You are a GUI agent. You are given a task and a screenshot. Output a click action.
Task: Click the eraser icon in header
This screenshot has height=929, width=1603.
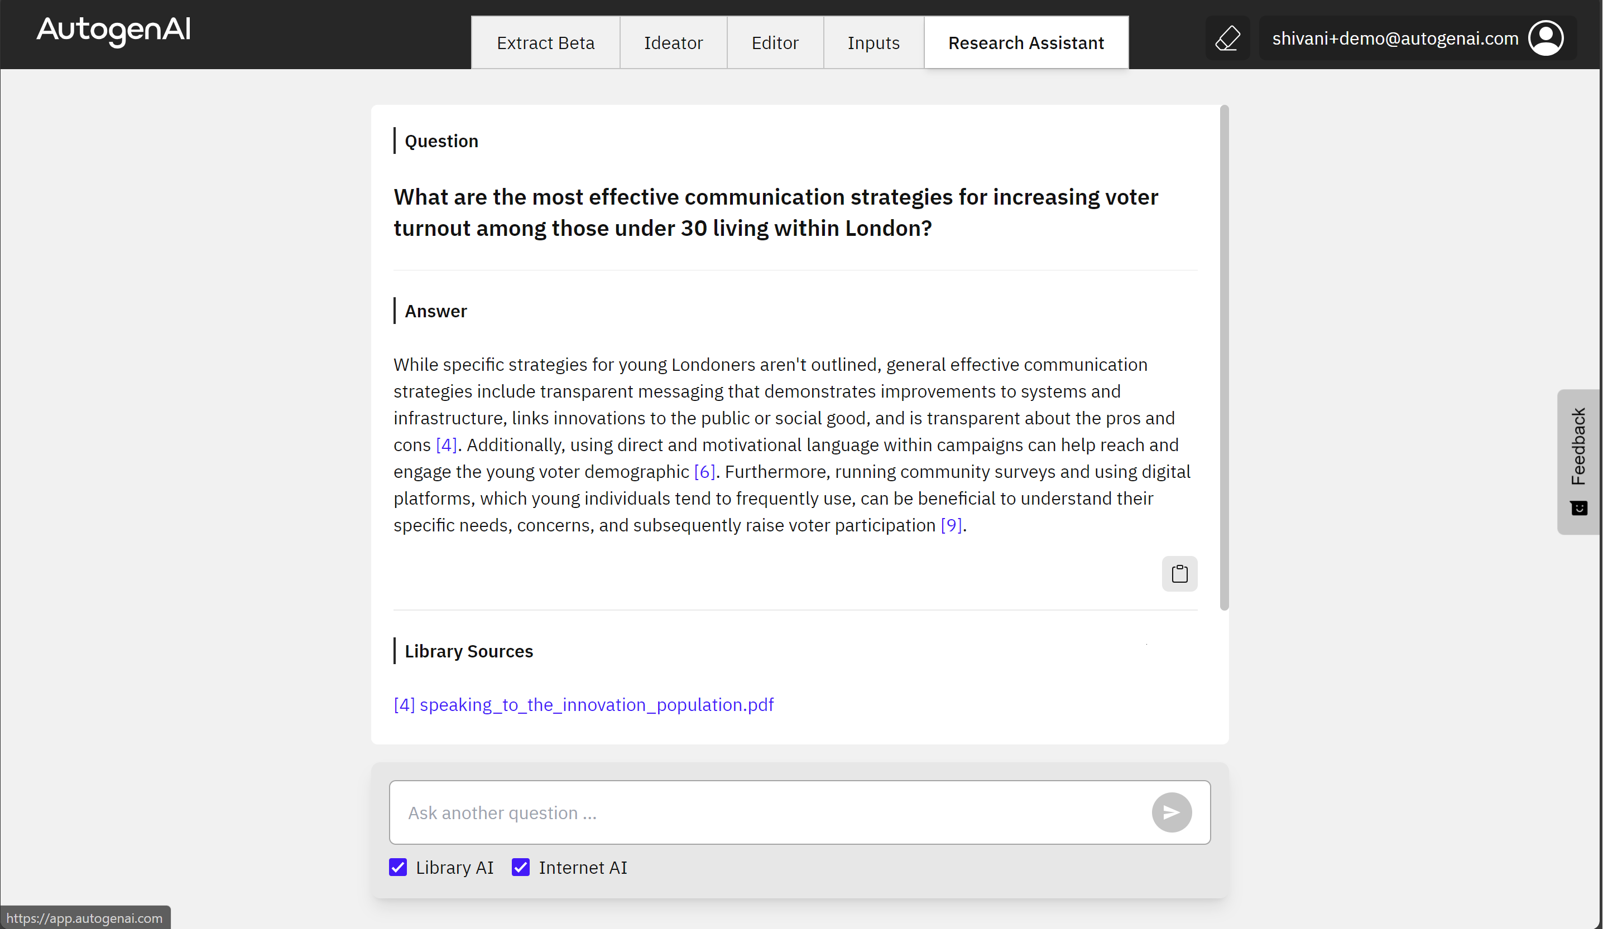tap(1227, 39)
